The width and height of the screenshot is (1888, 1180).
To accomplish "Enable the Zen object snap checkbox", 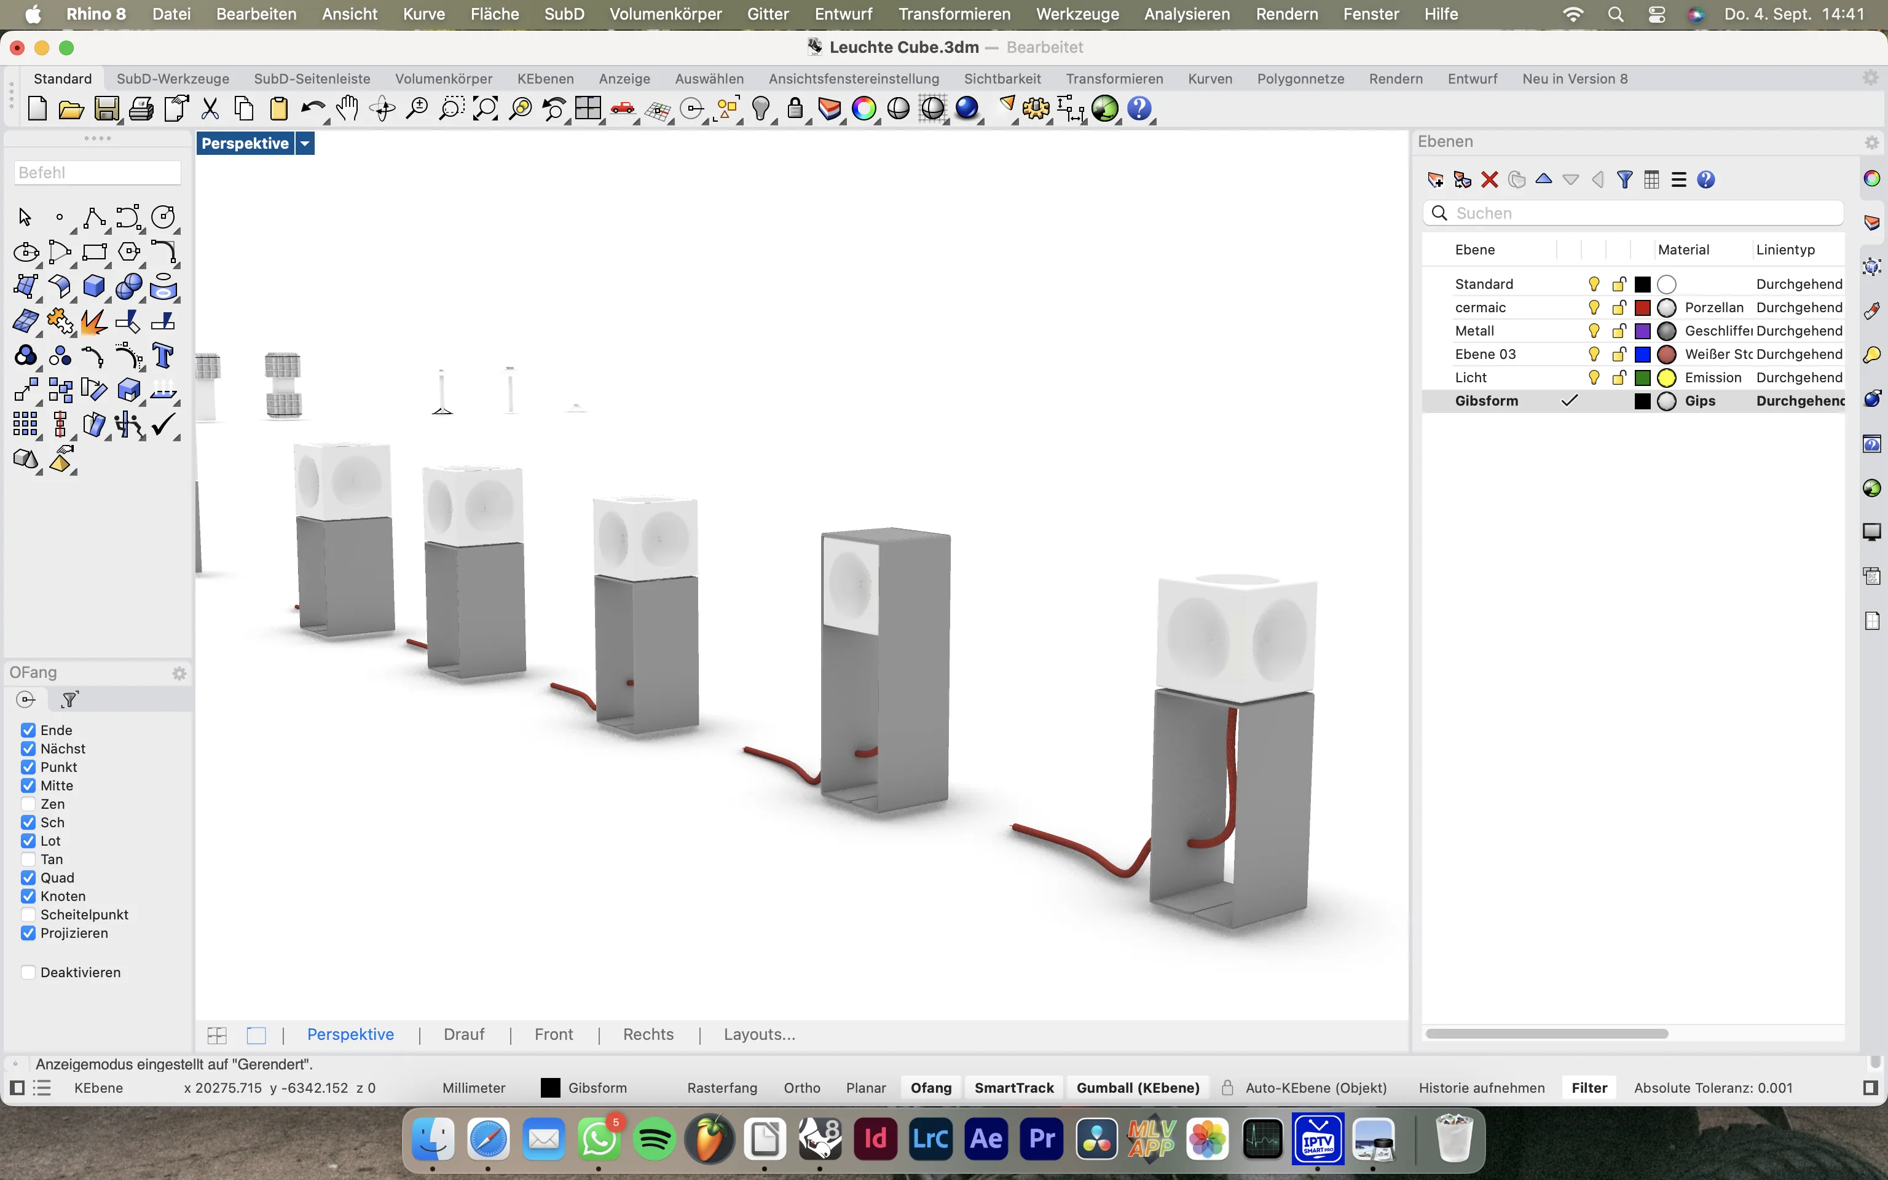I will coord(28,804).
